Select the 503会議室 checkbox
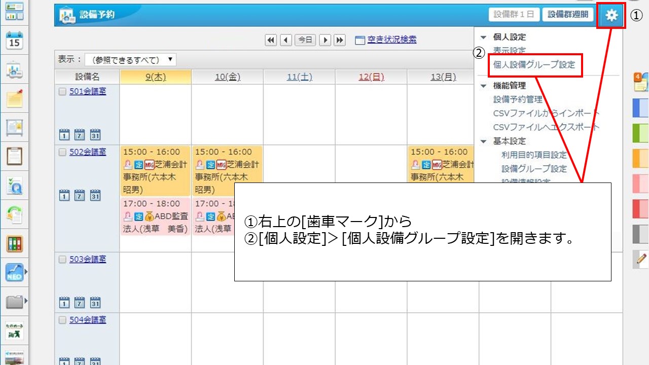 (62, 260)
